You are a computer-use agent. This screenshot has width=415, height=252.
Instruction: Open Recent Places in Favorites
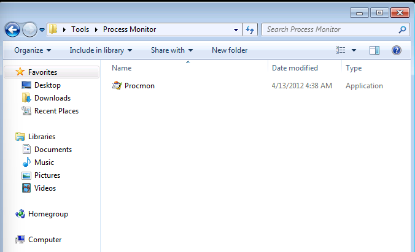tap(56, 111)
